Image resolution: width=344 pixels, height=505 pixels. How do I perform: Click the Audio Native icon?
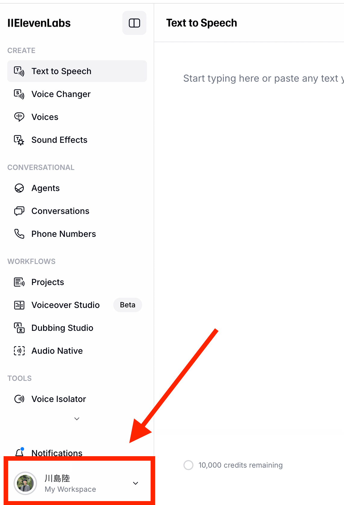(x=19, y=351)
